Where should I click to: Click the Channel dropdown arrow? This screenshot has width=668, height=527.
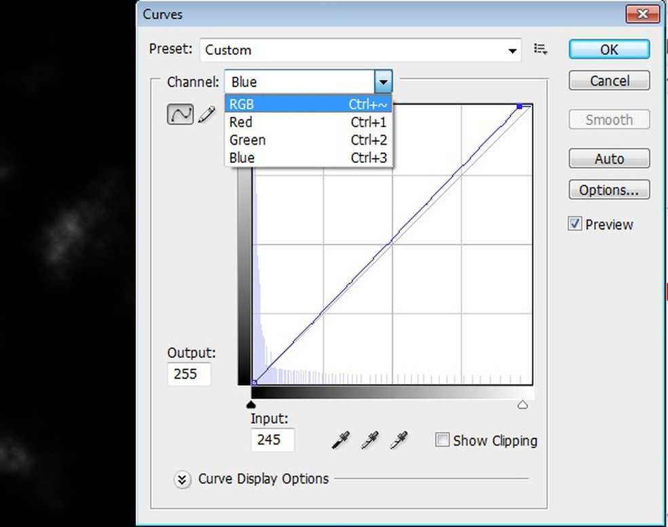[x=384, y=81]
